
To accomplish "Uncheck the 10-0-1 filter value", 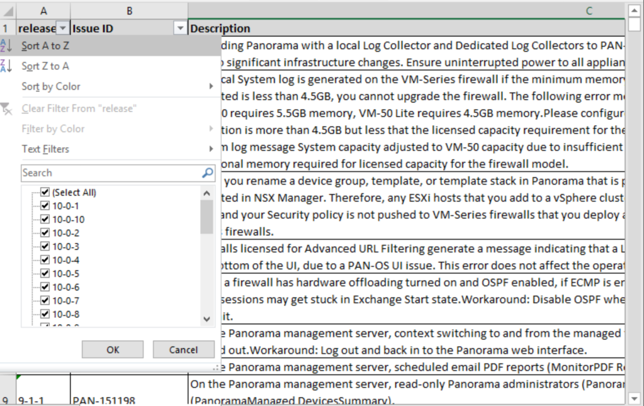I will 45,206.
